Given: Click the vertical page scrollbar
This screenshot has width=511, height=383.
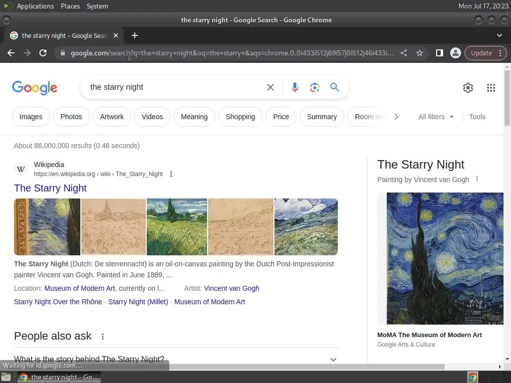Looking at the screenshot, I should point(507,98).
